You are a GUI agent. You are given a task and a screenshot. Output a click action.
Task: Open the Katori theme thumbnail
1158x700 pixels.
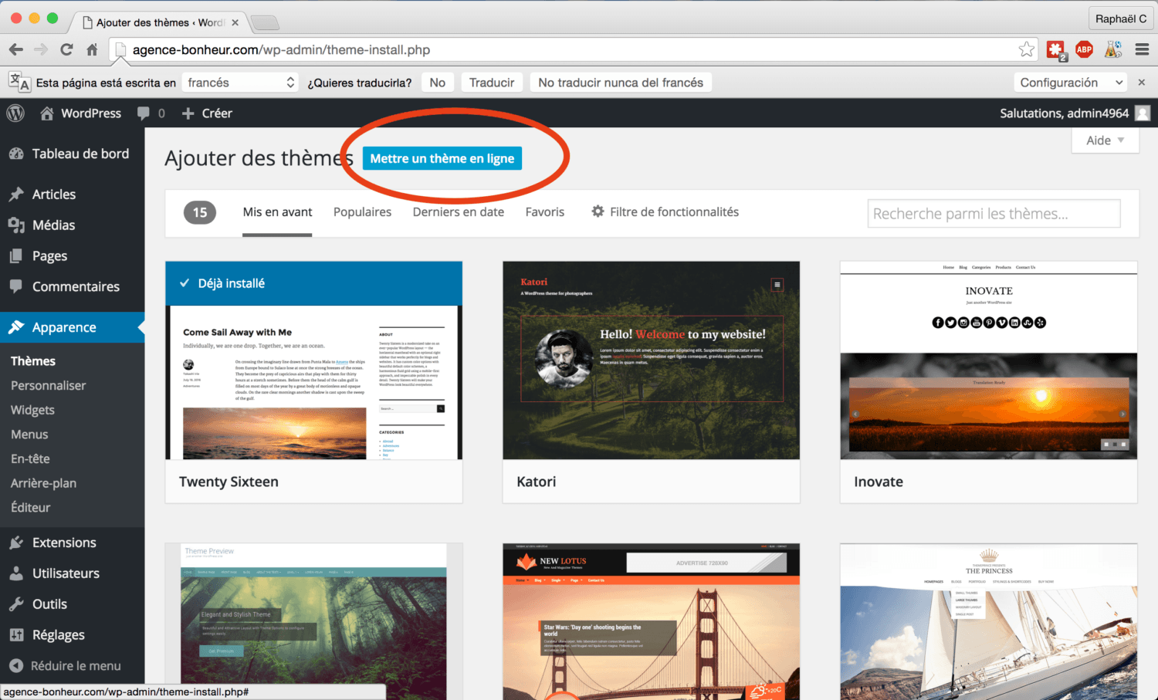pos(651,360)
